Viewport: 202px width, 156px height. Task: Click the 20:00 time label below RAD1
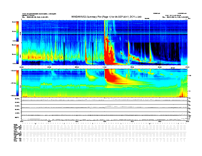pyautogui.click(x=160, y=67)
